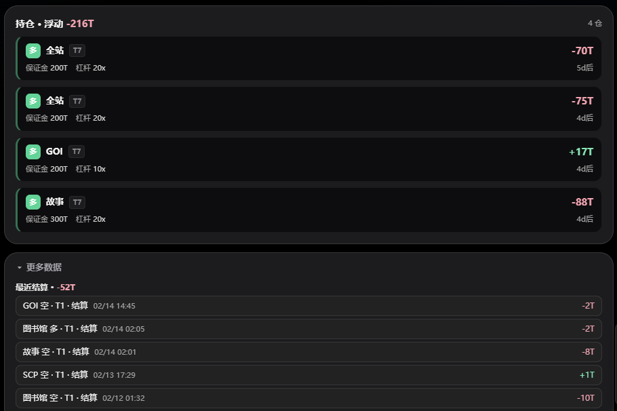Click the 多 badge on the 全站 position showing -70T
617x411 pixels.
click(x=33, y=50)
